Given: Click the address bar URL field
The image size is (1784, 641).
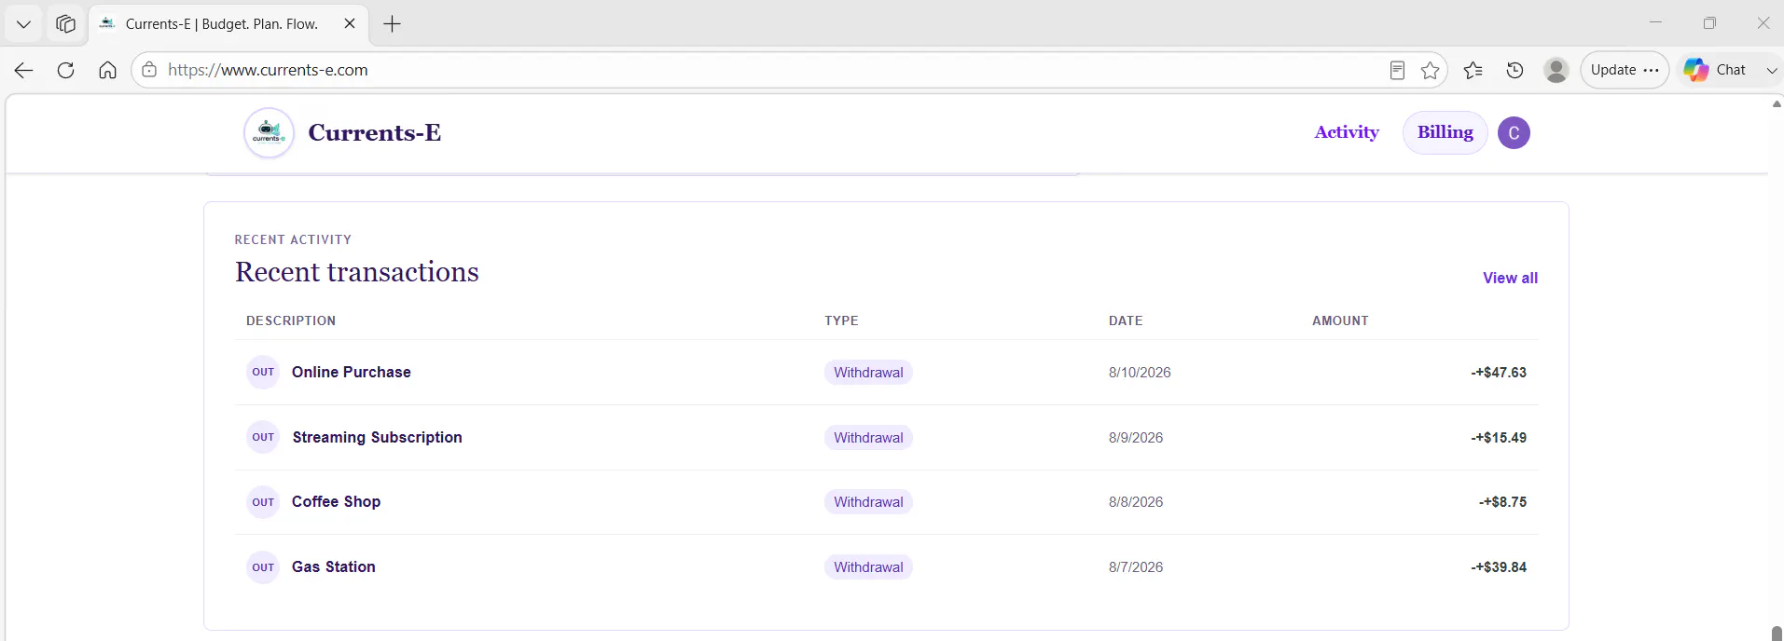Looking at the screenshot, I should (765, 70).
